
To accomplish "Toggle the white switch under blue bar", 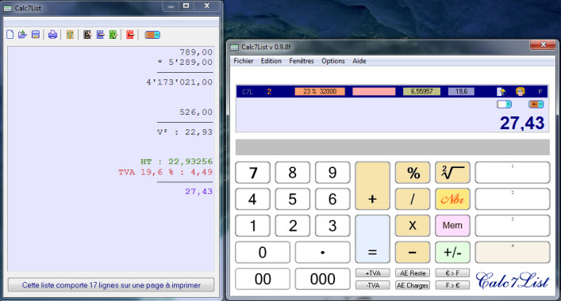I will (x=504, y=105).
